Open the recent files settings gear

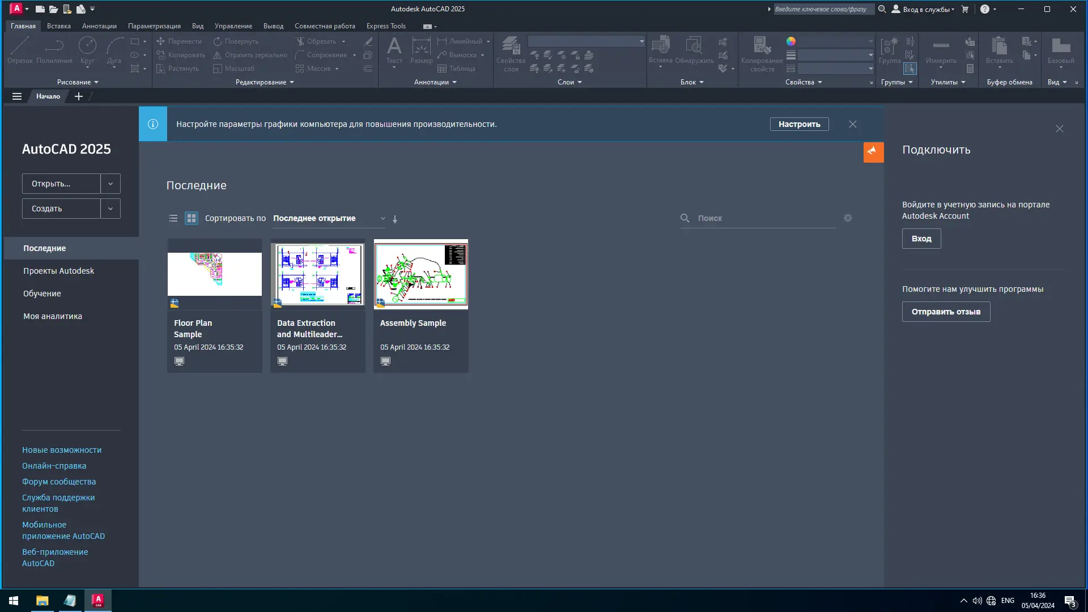coord(848,218)
